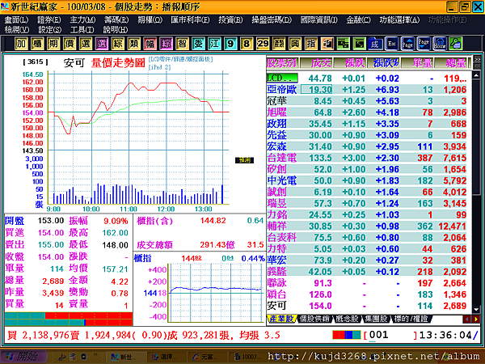Open the 設定(S) menu
This screenshot has width=485, height=364.
pyautogui.click(x=49, y=30)
